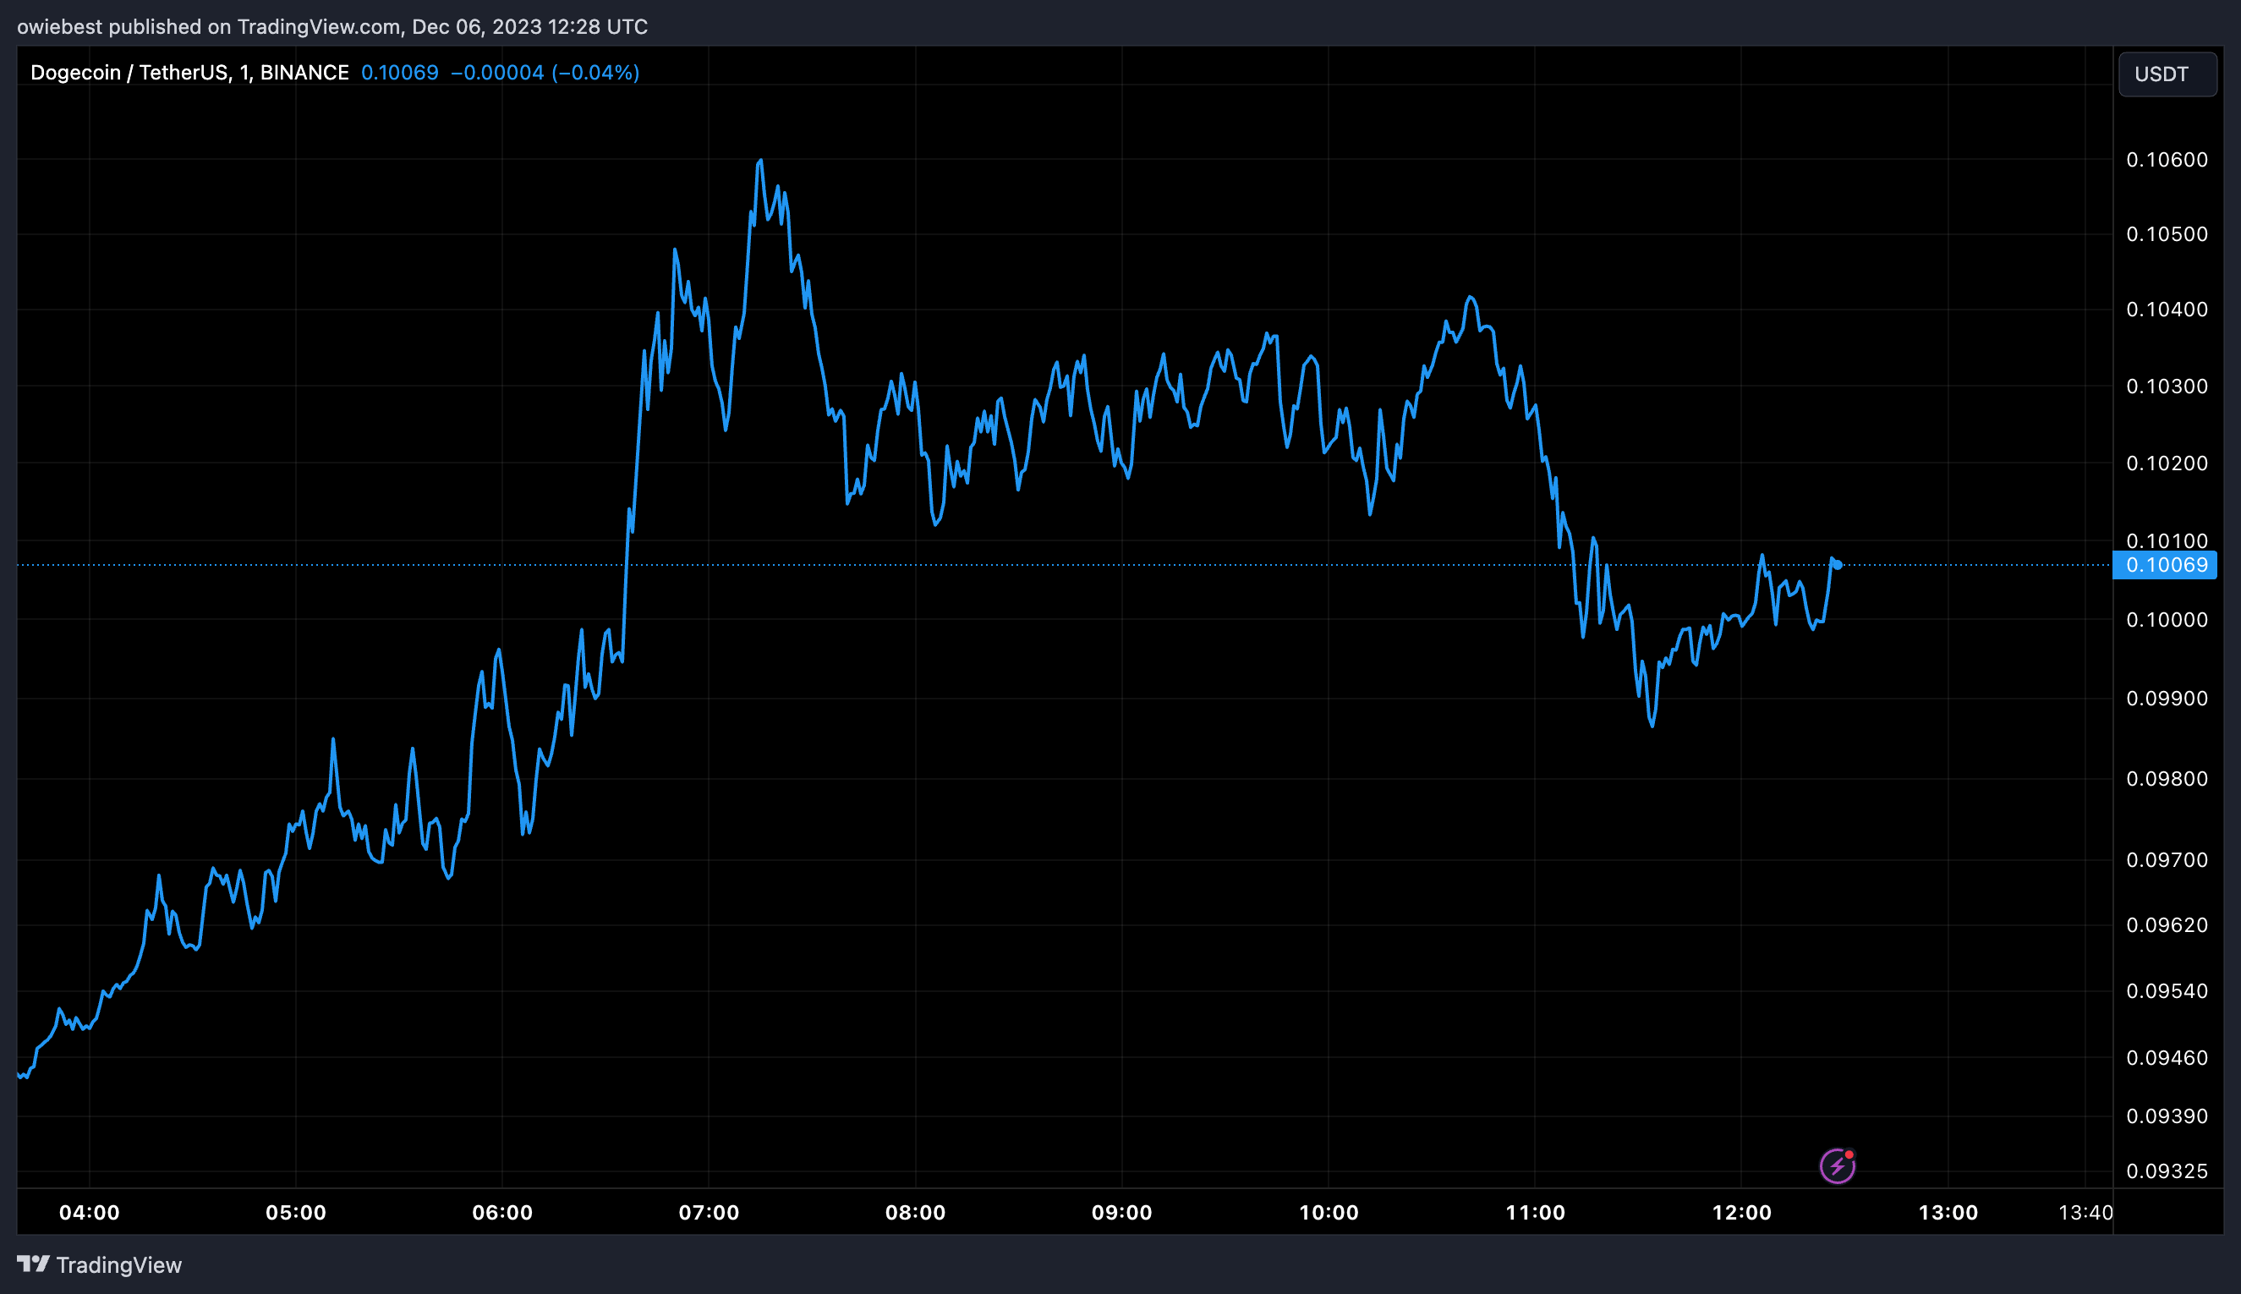Click the 0.10500 price axis label
This screenshot has height=1294, width=2241.
[2167, 233]
